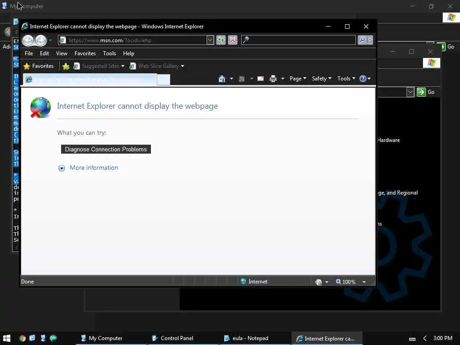Open the Edit menu in Internet Explorer
This screenshot has height=345, width=460.
point(44,53)
